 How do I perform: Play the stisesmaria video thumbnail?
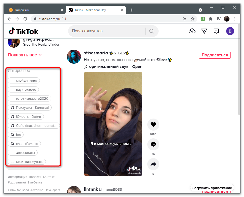[113, 124]
